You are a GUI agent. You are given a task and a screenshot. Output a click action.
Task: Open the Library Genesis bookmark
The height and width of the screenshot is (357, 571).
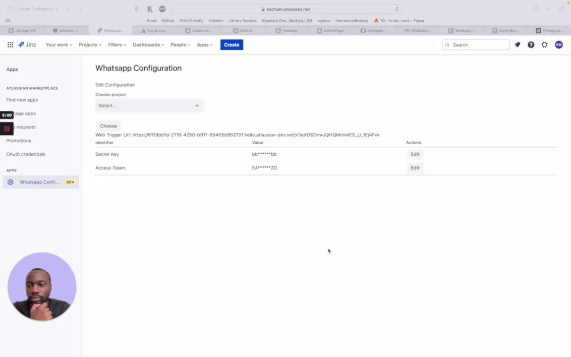pyautogui.click(x=242, y=20)
